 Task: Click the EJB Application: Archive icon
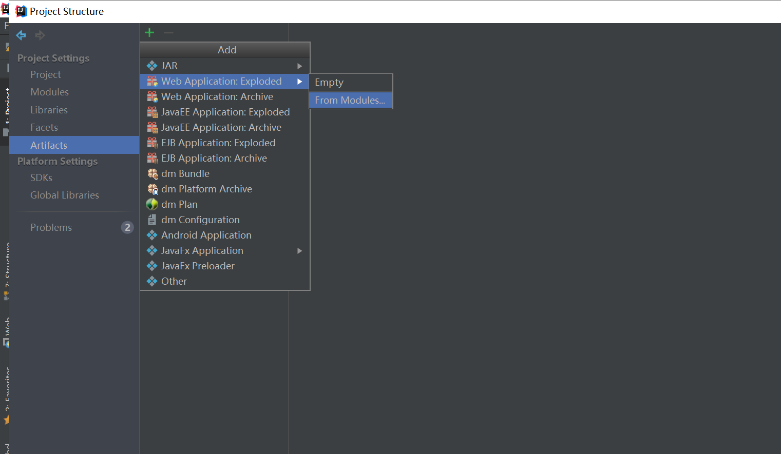pyautogui.click(x=153, y=158)
